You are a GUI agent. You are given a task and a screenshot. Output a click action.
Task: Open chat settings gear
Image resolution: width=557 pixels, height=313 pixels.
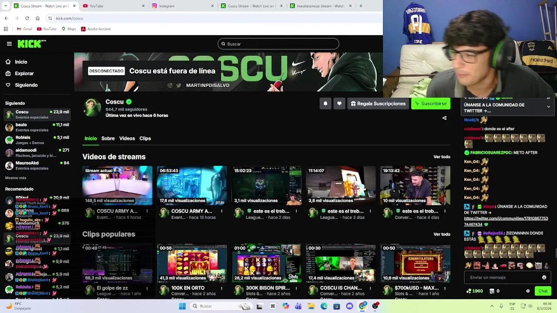tap(528, 291)
